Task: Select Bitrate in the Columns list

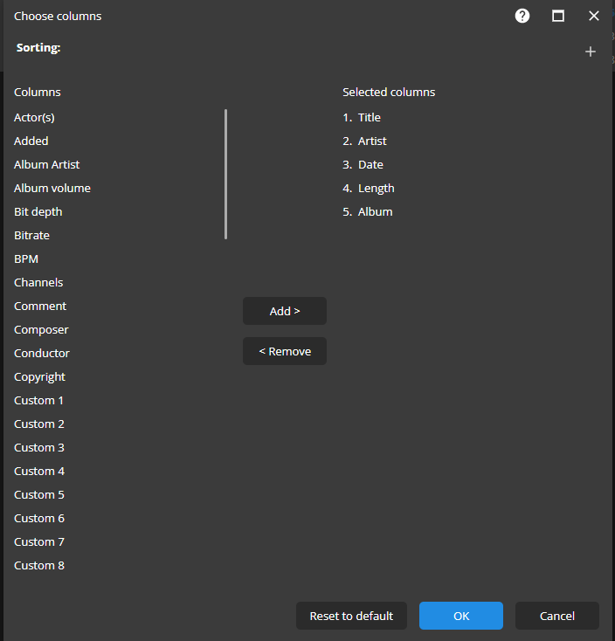Action: pyautogui.click(x=32, y=235)
